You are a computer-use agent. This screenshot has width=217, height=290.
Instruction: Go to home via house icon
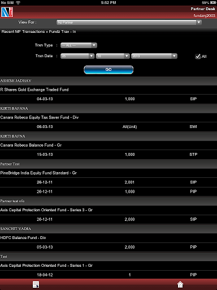click(180, 284)
